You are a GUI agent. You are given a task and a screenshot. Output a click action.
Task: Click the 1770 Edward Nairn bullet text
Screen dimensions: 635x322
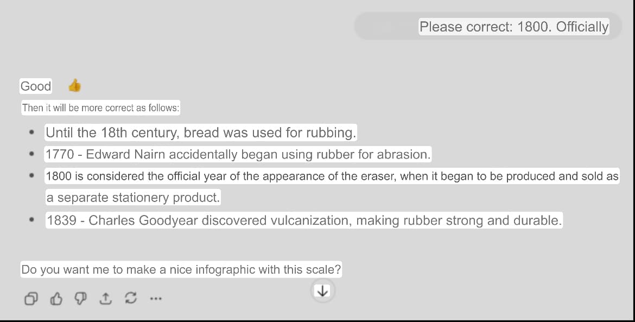pos(238,155)
